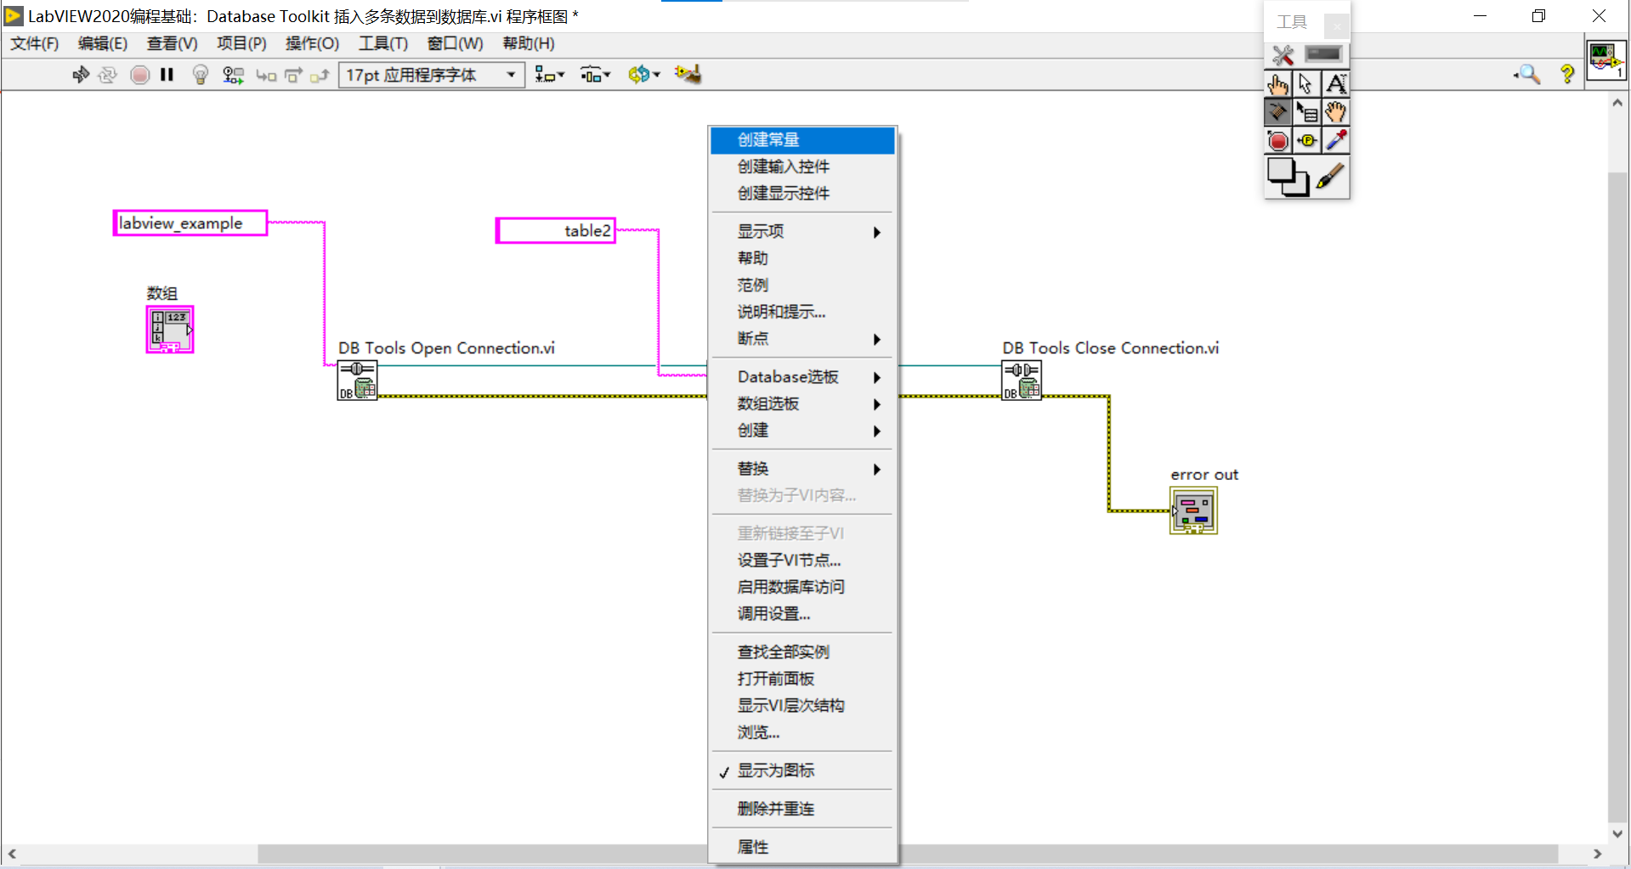The width and height of the screenshot is (1631, 869).
Task: Open the font selection dropdown
Action: 510,75
